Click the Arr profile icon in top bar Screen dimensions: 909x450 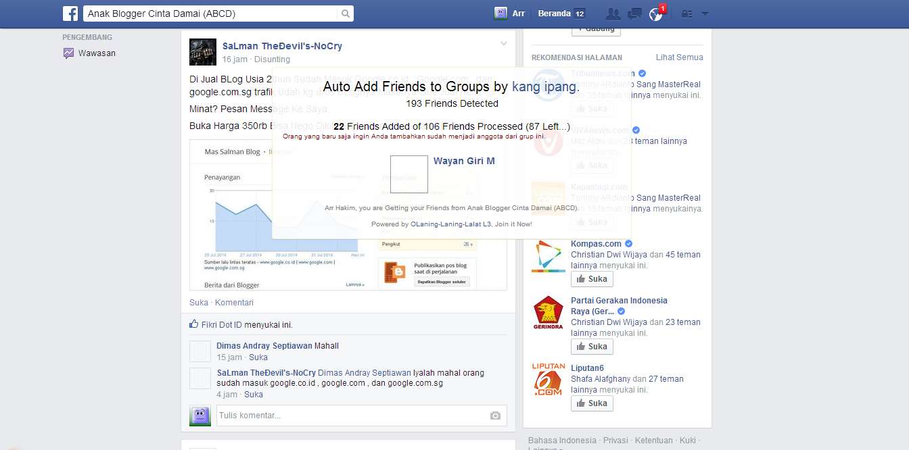500,12
